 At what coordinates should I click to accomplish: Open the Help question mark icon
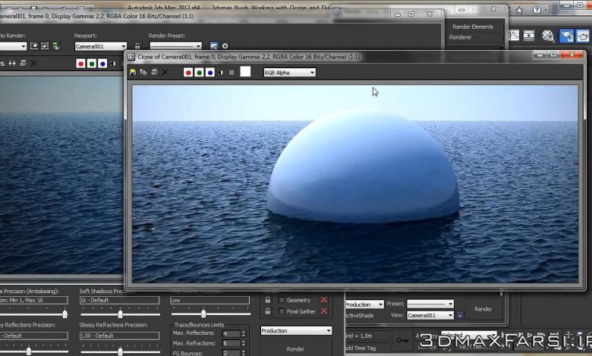(x=537, y=10)
